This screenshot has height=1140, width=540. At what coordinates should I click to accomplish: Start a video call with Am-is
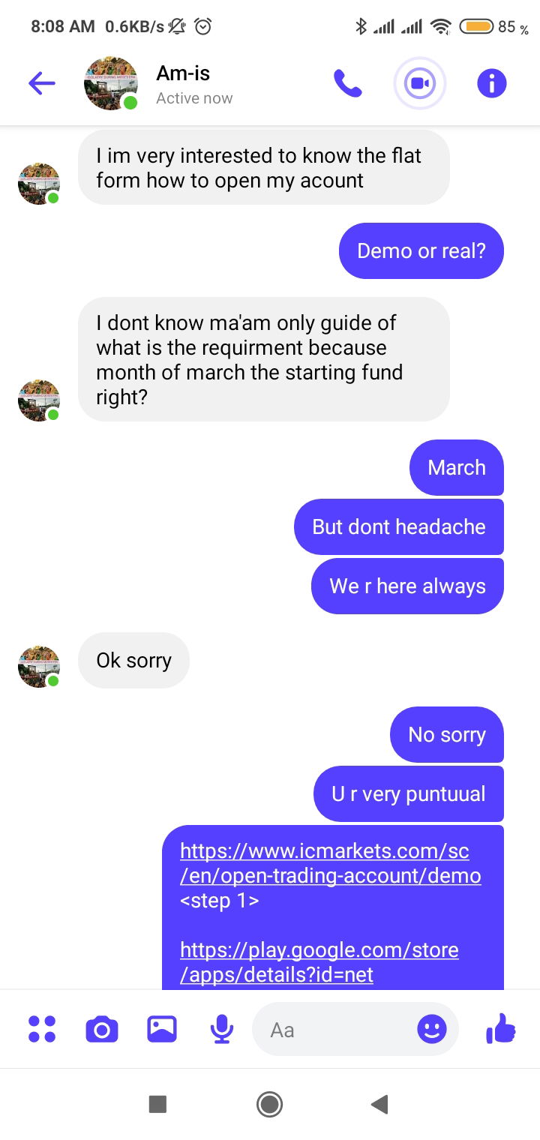[420, 83]
